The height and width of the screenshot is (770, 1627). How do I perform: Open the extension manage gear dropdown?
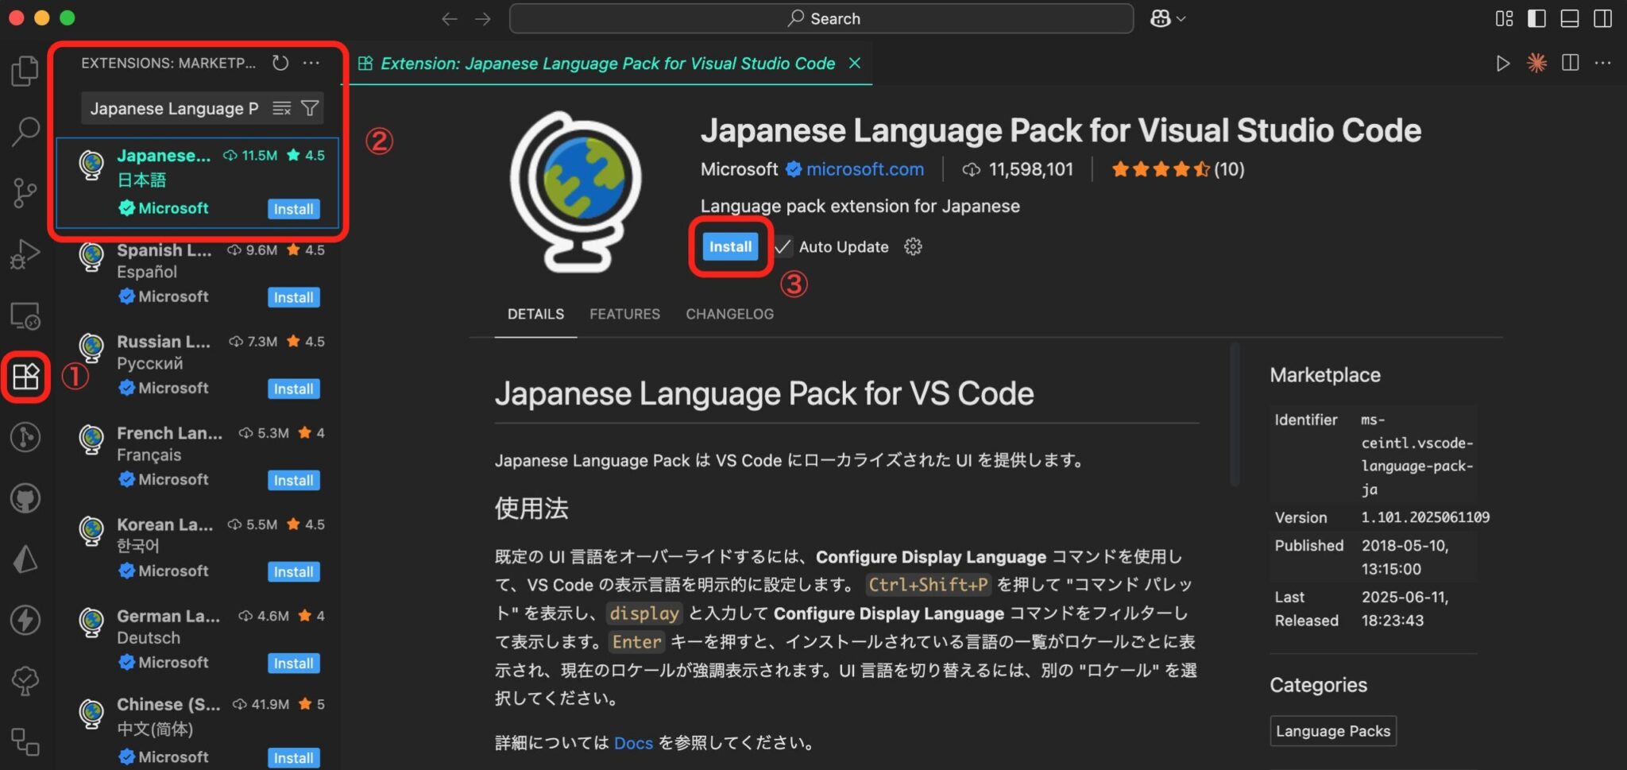point(912,247)
